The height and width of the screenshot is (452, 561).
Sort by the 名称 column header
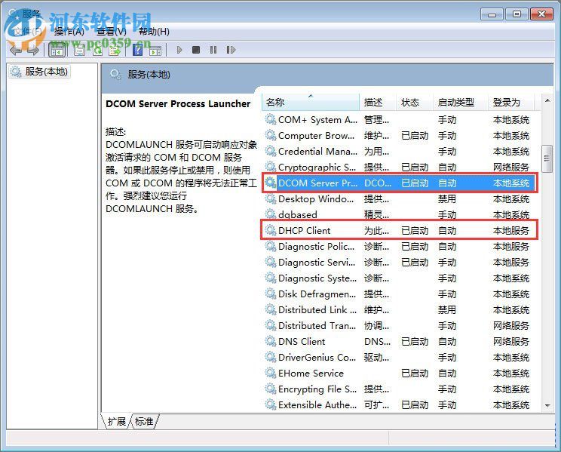[x=311, y=103]
